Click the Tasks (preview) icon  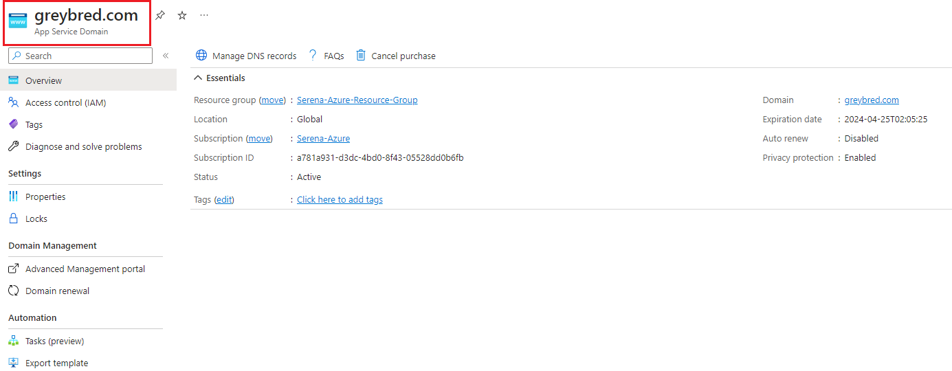pyautogui.click(x=13, y=341)
